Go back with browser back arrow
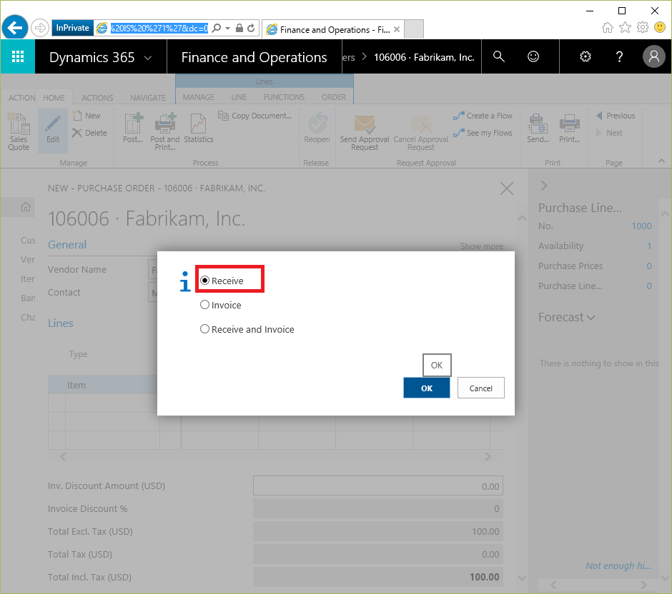This screenshot has width=672, height=594. click(x=15, y=29)
